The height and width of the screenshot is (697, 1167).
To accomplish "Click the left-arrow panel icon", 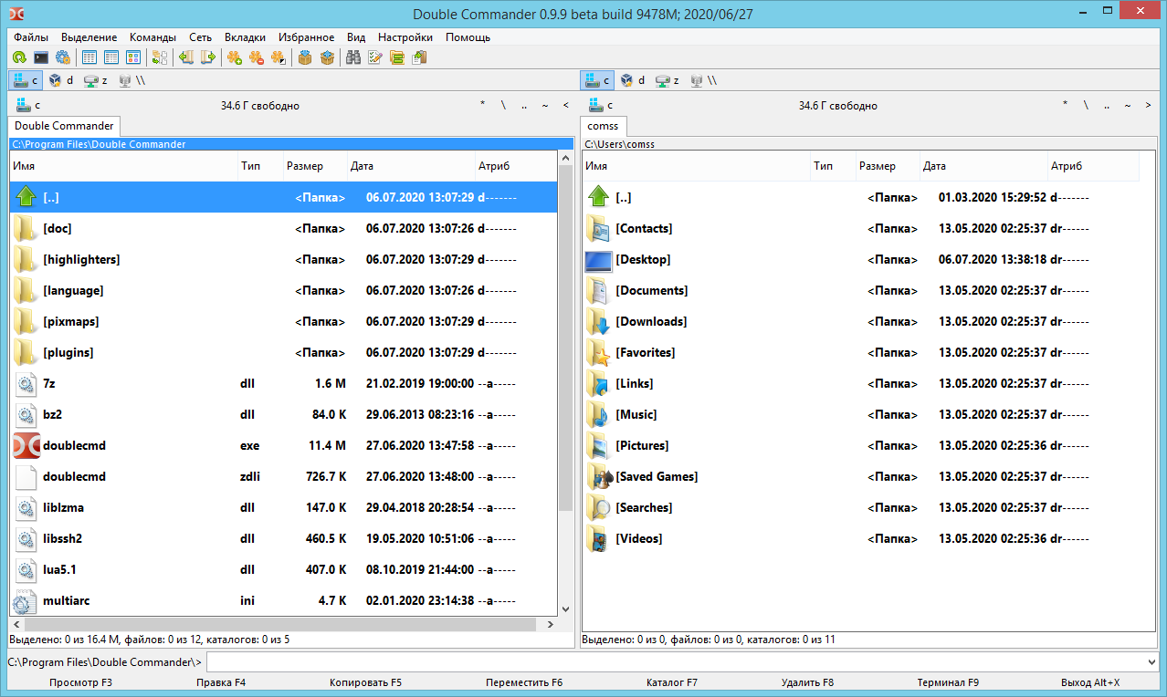I will (186, 57).
